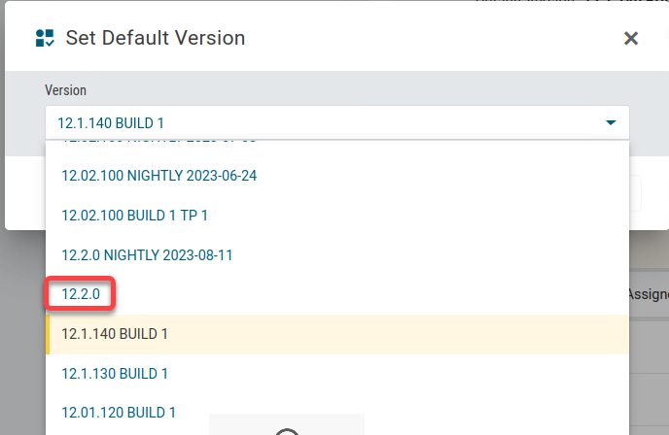Click the Version field showing 12.1.140 BUILD 1
669x435 pixels.
(321, 123)
